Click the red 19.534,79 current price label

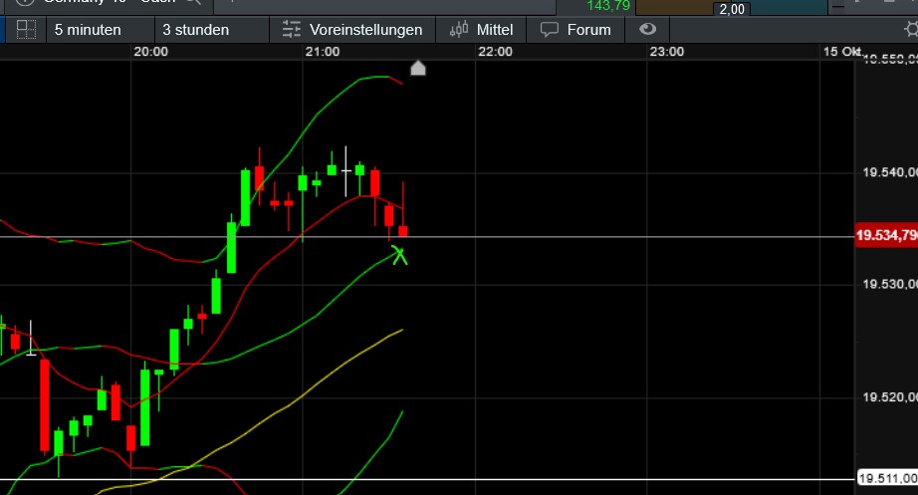click(886, 235)
